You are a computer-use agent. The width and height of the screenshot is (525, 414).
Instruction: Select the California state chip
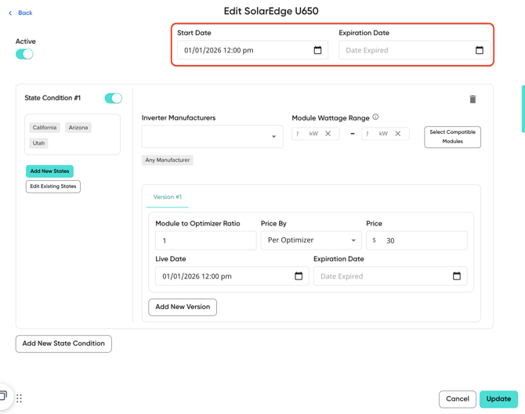point(45,128)
